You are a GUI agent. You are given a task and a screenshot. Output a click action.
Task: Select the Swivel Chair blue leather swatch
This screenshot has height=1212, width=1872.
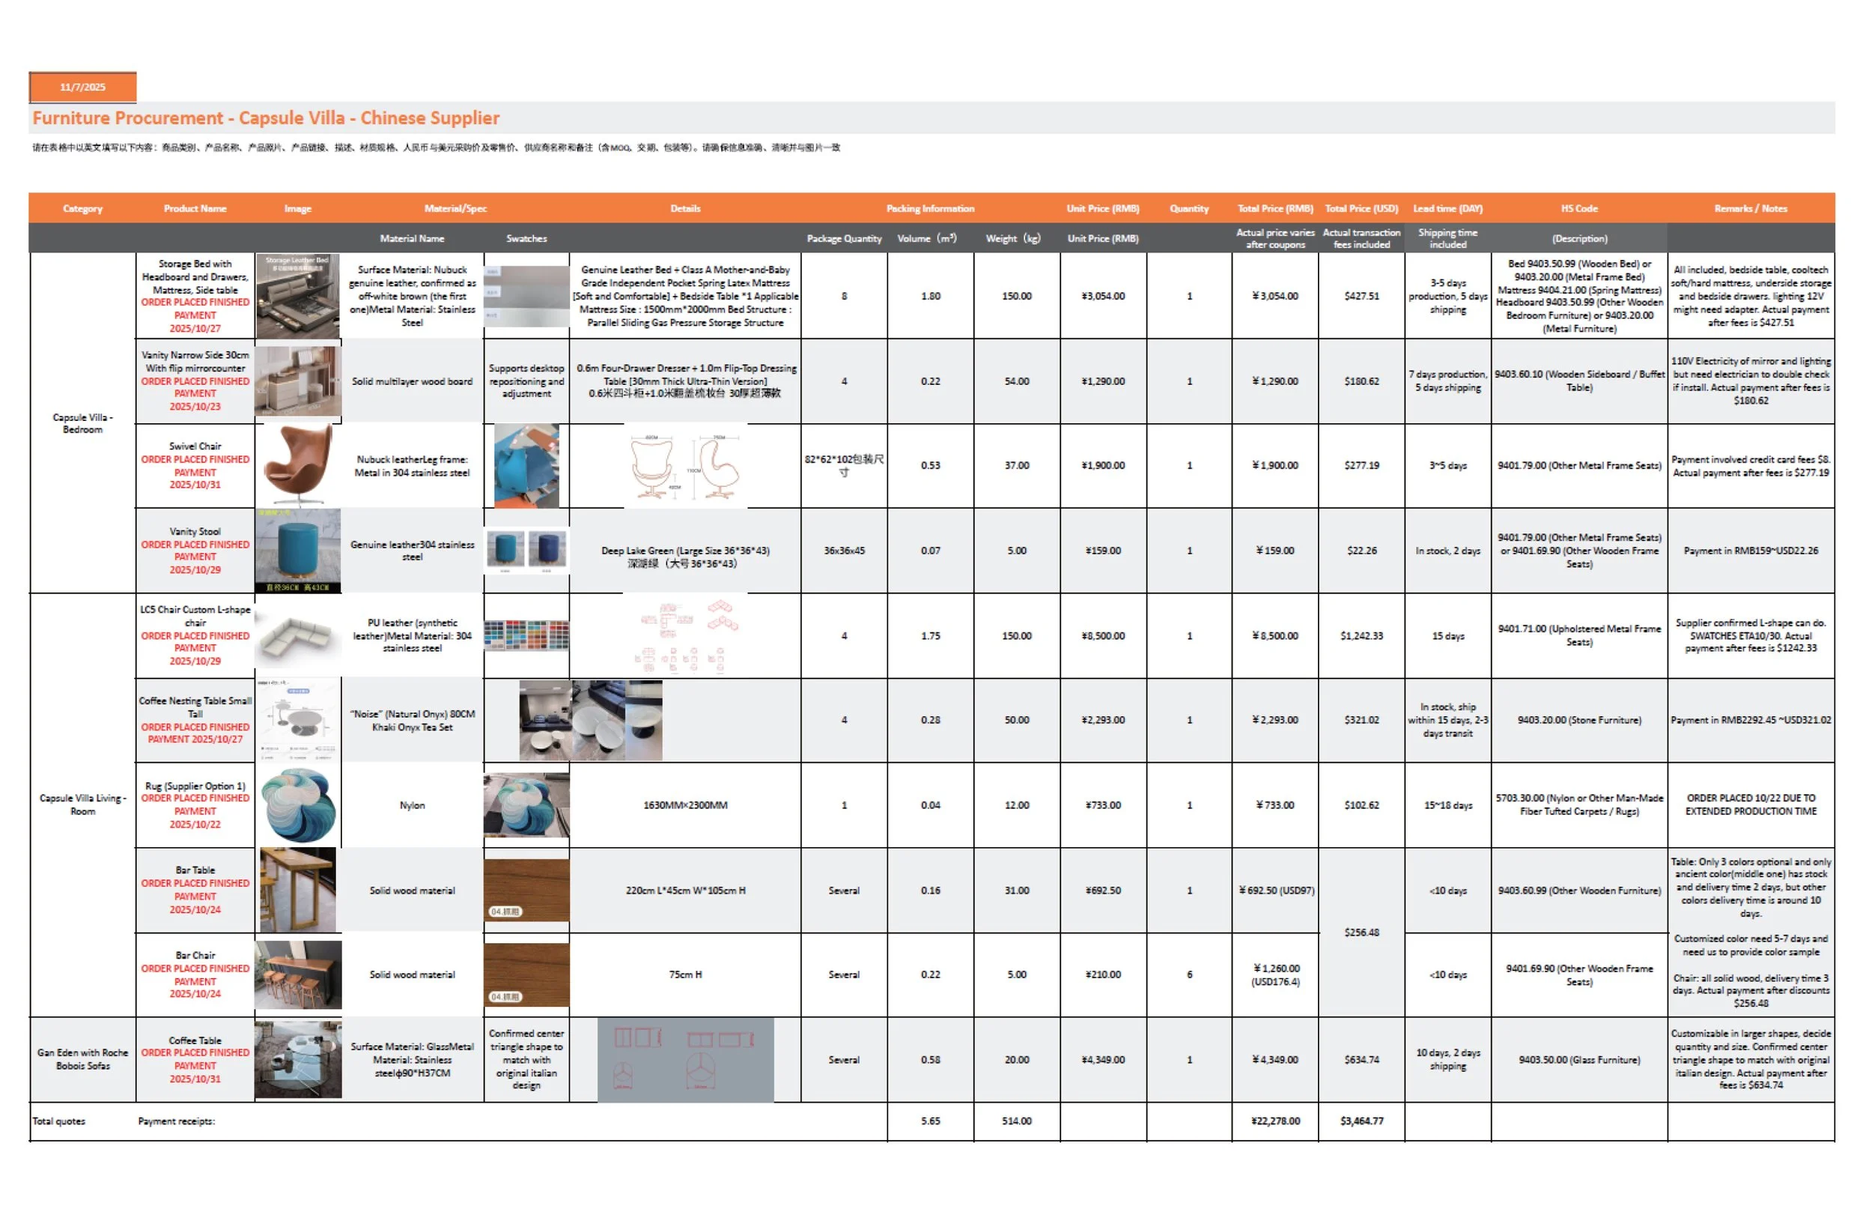point(526,465)
